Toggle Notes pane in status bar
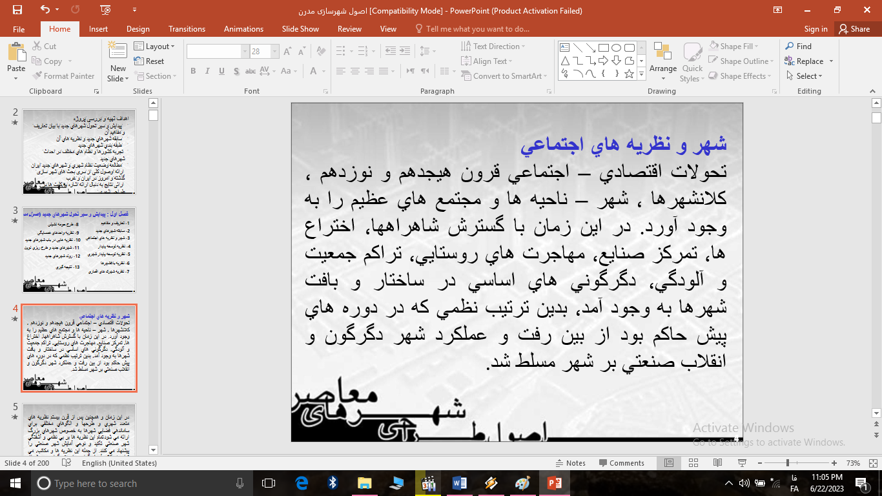The image size is (882, 496). 570,463
